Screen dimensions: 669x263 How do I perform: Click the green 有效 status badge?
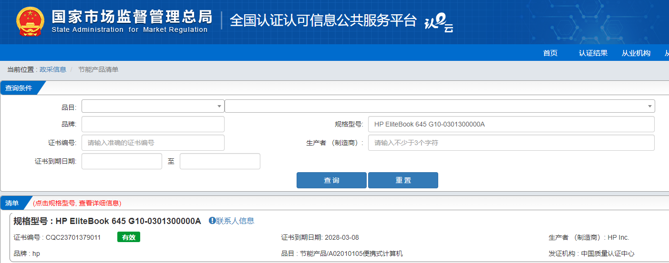[x=128, y=237]
